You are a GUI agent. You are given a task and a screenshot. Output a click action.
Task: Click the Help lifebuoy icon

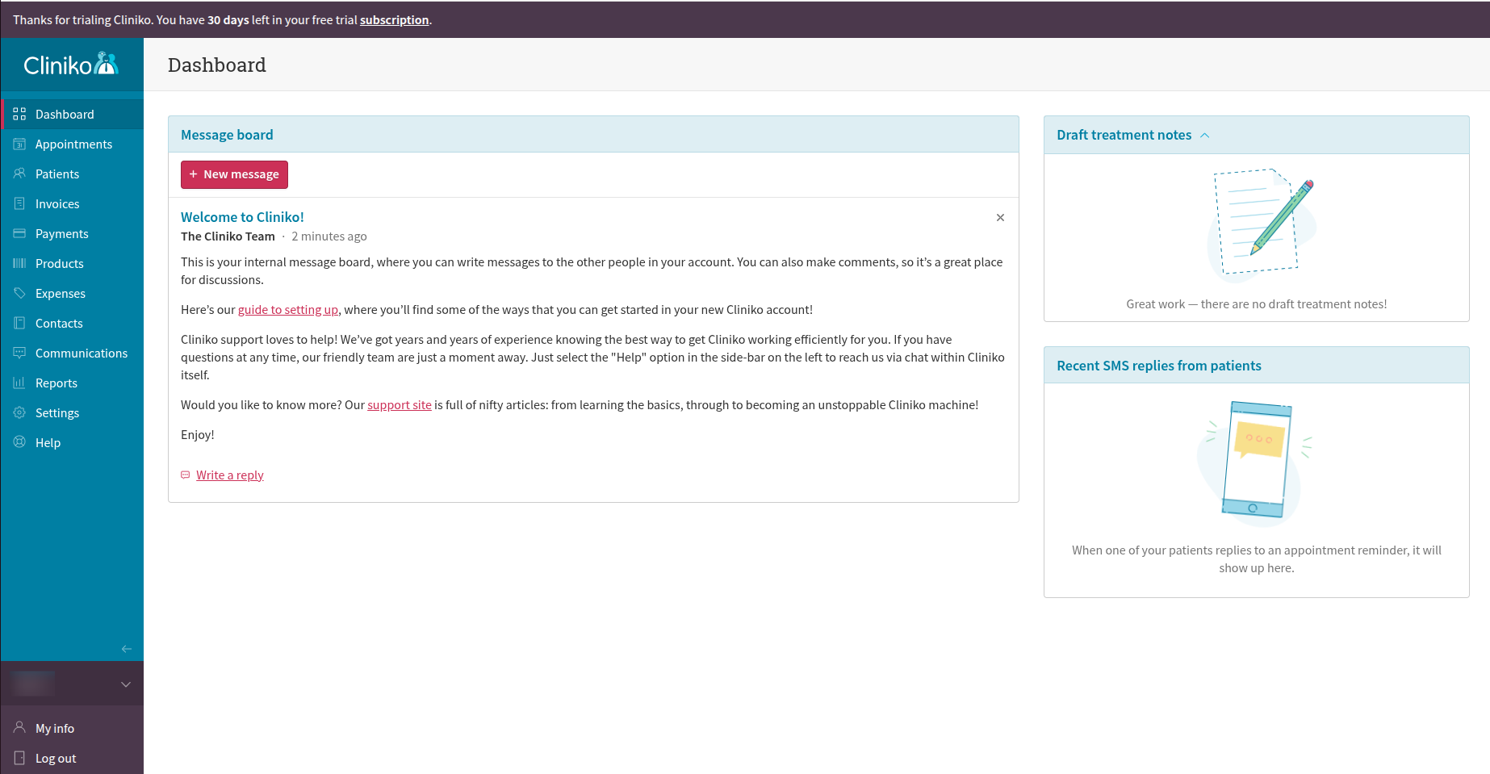point(19,442)
